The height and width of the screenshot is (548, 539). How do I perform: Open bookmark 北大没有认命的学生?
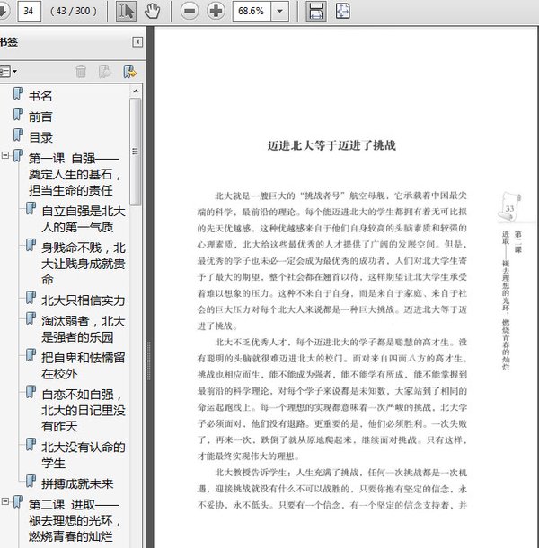[x=84, y=455]
